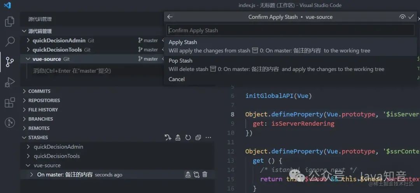Choose the Pop Stash option
Screen dimensions: 420x193
point(290,65)
